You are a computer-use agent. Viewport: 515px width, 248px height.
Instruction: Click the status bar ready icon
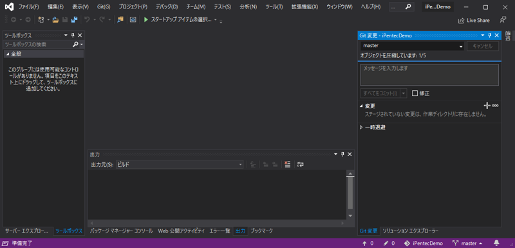6,243
